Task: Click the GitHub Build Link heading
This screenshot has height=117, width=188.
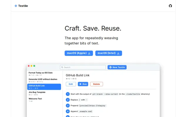Action: coord(78,75)
